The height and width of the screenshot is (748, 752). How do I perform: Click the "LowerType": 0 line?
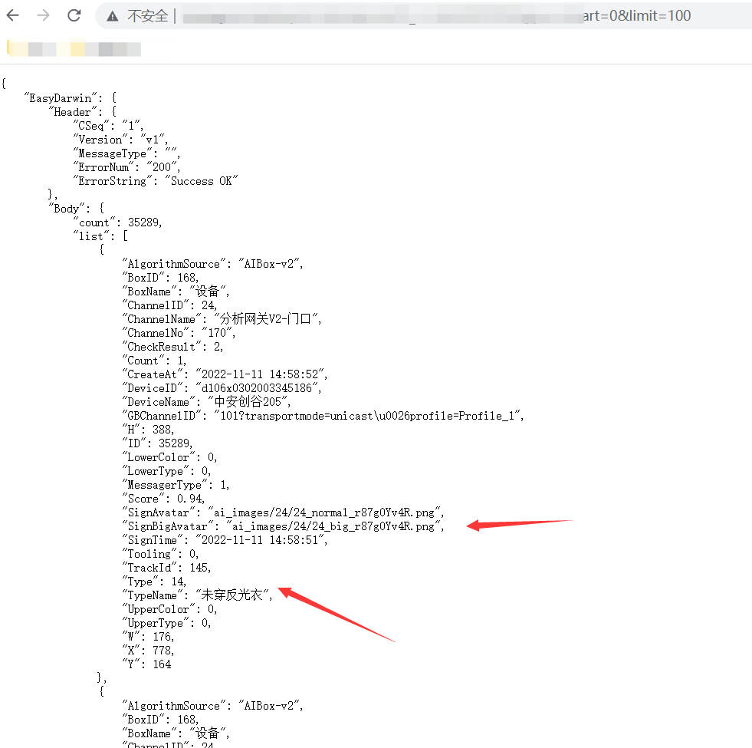[166, 471]
